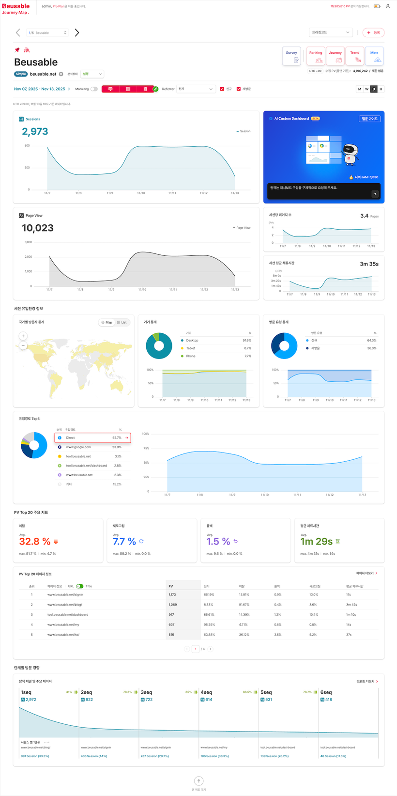
Task: Open the Referrer dropdown
Action: (196, 89)
